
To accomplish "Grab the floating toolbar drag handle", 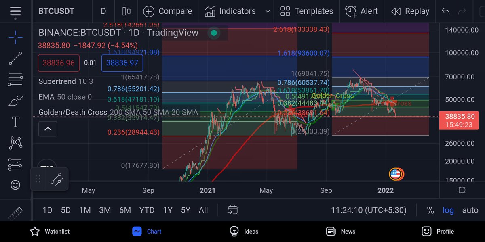I will (x=38, y=179).
